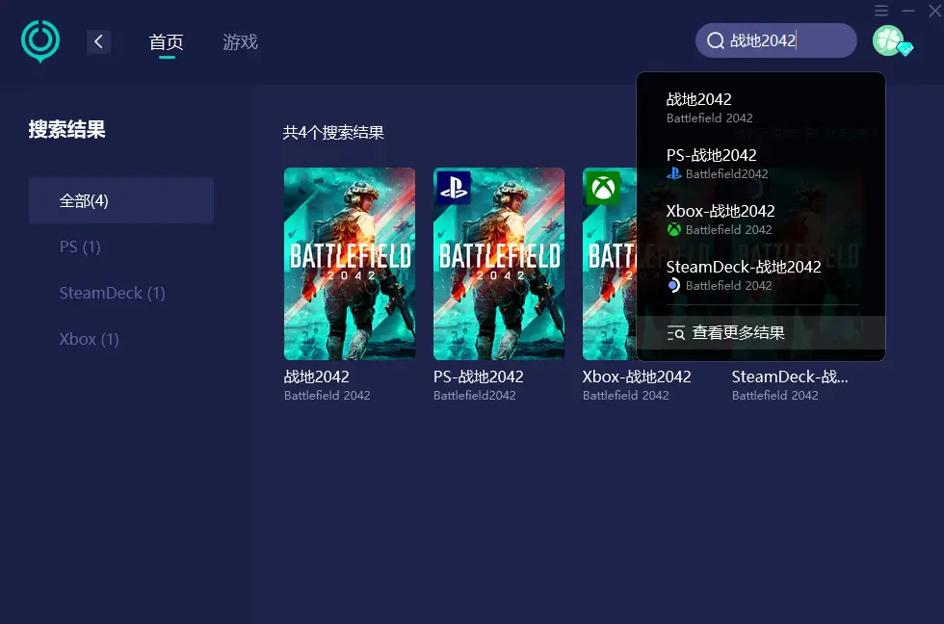Switch to the 游戏 tab
944x624 pixels.
pyautogui.click(x=240, y=42)
